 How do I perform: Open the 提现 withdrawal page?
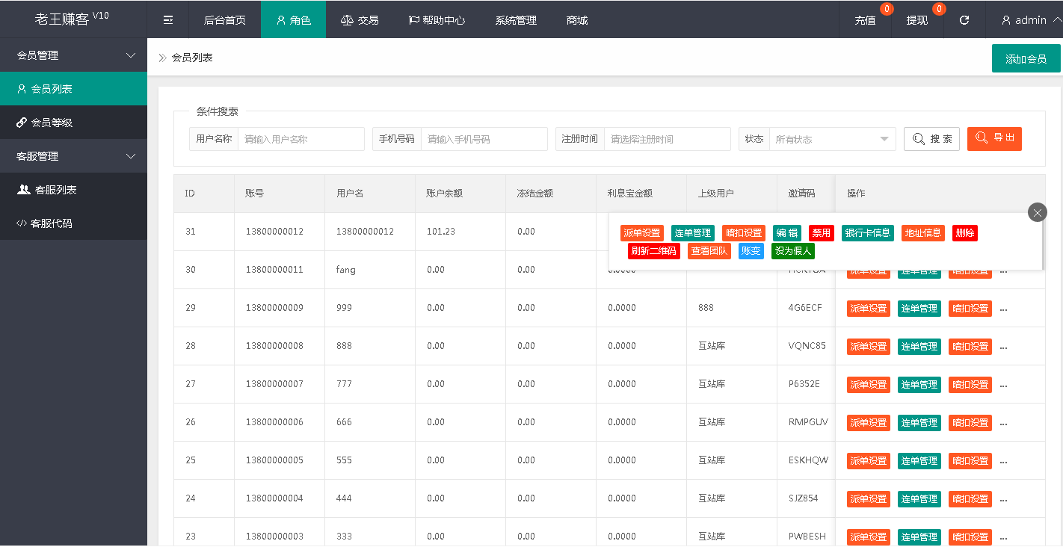[917, 20]
